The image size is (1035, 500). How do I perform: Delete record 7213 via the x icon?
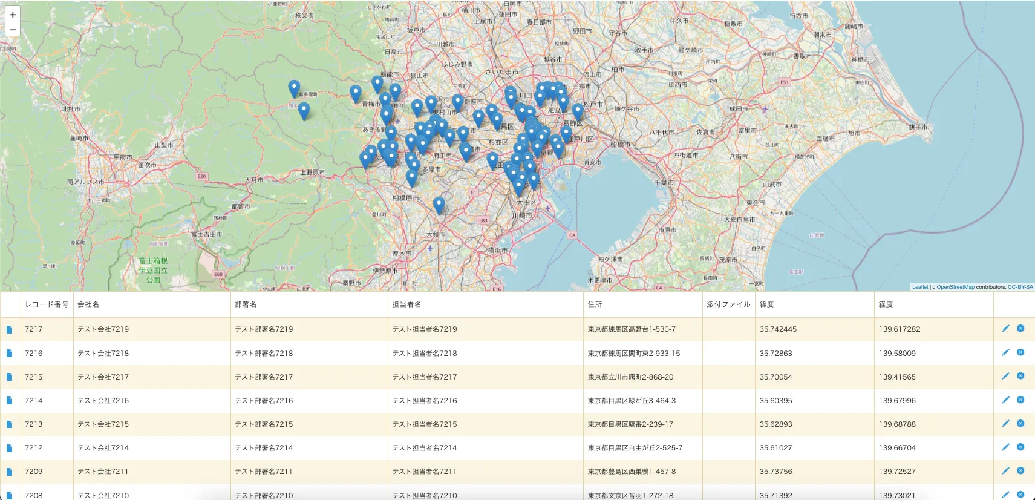[1020, 424]
